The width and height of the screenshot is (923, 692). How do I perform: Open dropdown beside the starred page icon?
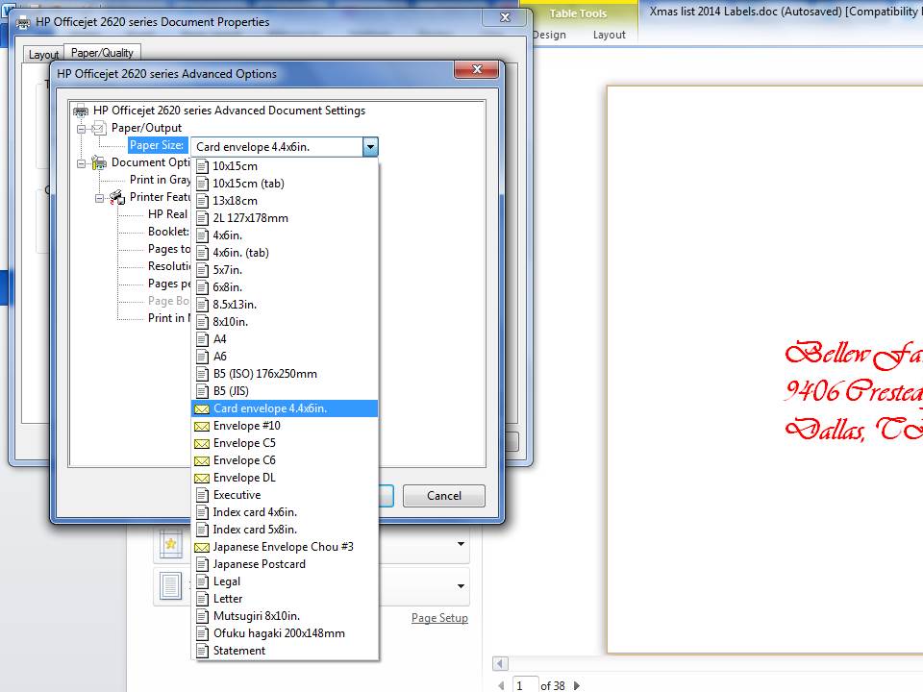[461, 544]
